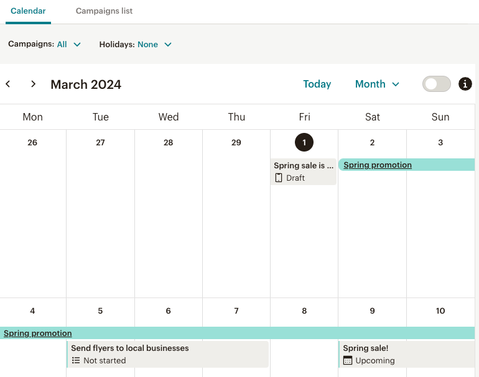479x377 pixels.
Task: Open Spring promotion link on Saturday 2
Action: point(378,165)
